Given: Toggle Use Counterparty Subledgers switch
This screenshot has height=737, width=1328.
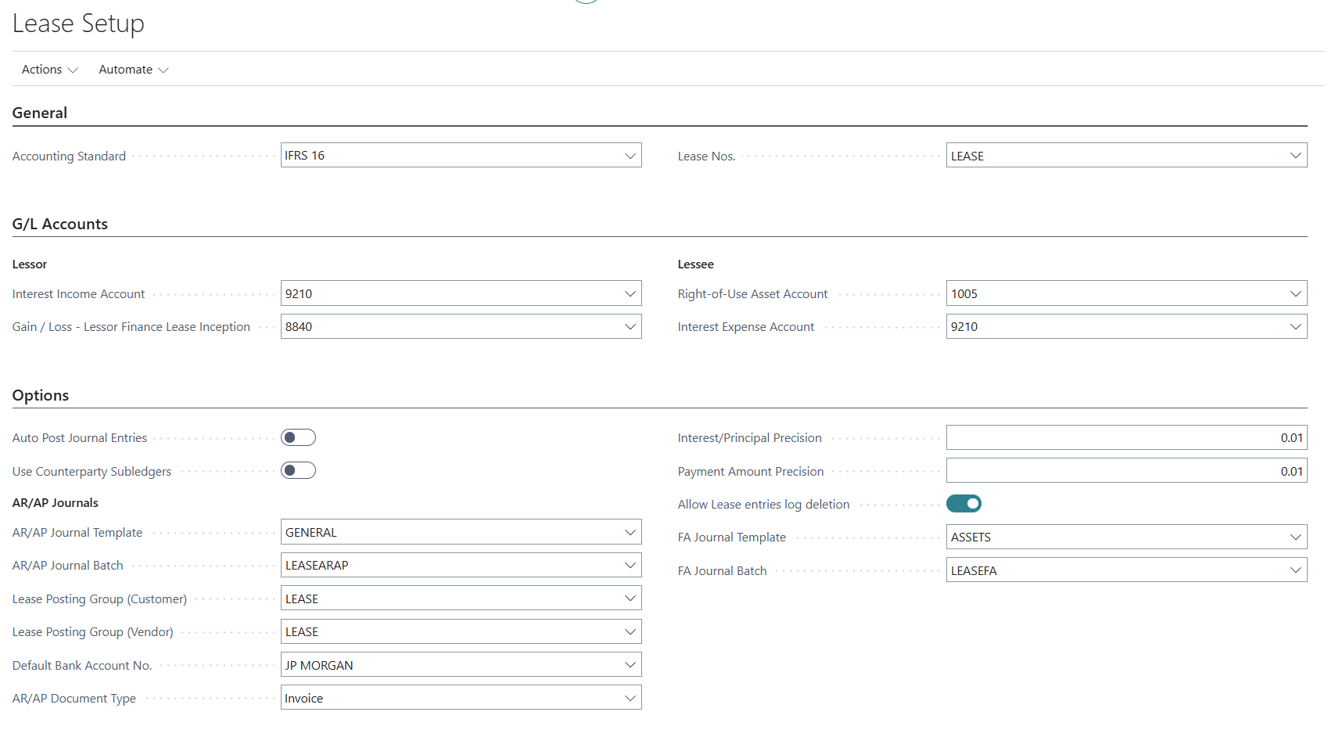Looking at the screenshot, I should (298, 470).
